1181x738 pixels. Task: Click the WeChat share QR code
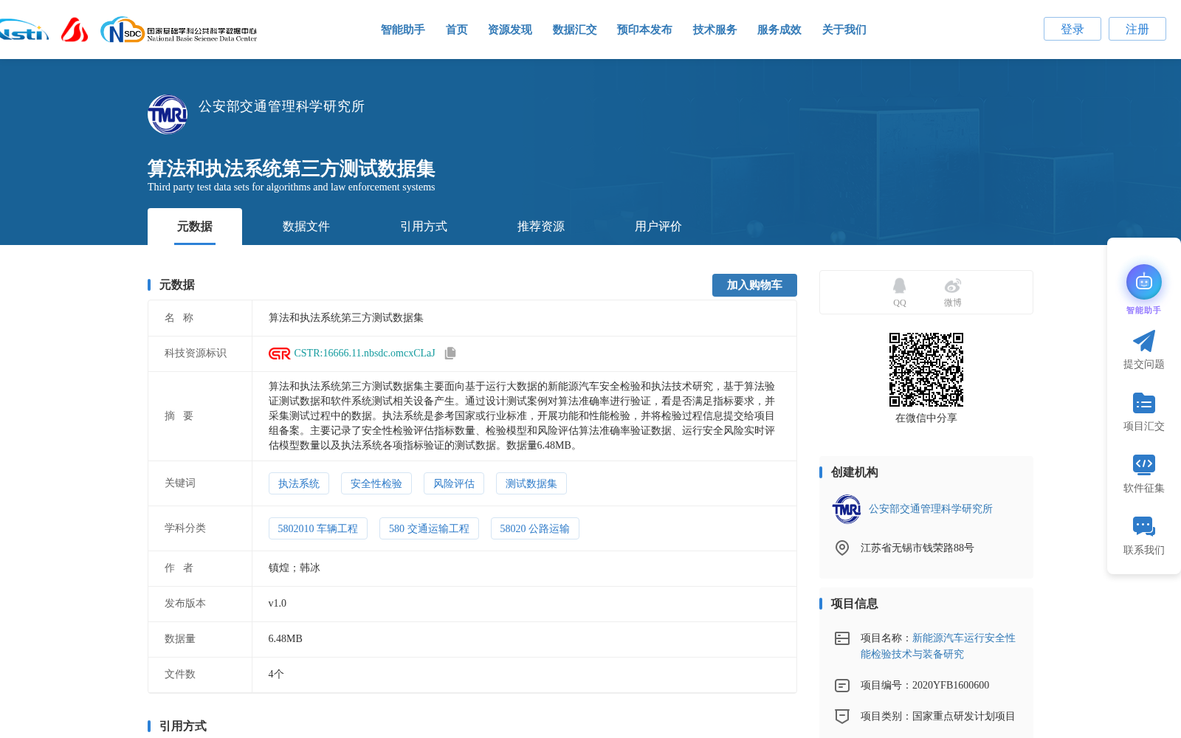click(x=926, y=370)
